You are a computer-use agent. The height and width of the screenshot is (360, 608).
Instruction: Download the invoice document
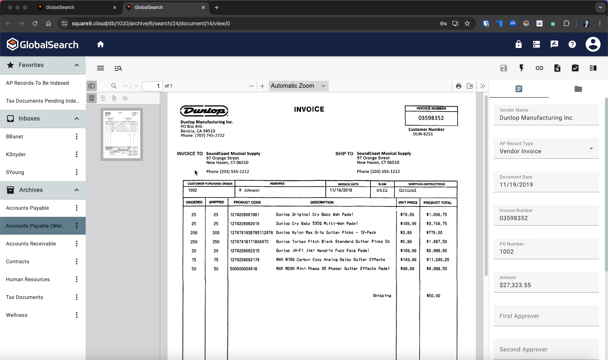[x=470, y=86]
